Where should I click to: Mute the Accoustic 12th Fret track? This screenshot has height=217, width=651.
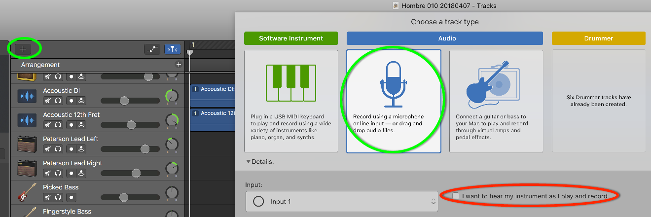[x=48, y=124]
